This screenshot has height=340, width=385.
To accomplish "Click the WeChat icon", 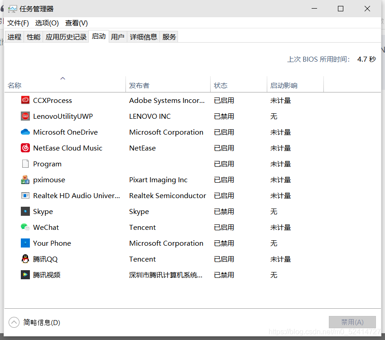I will [25, 227].
